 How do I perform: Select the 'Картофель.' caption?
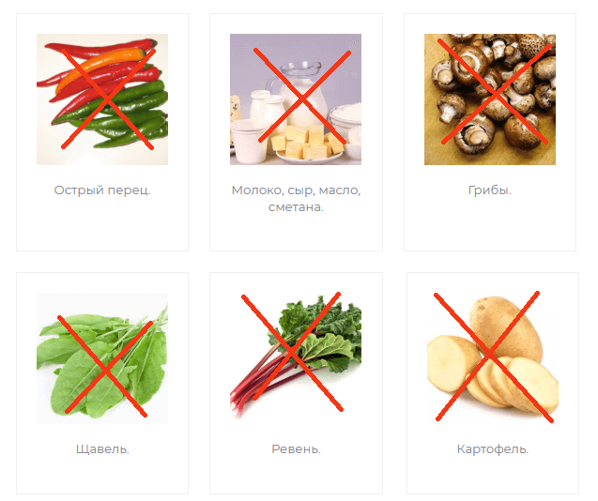493,449
